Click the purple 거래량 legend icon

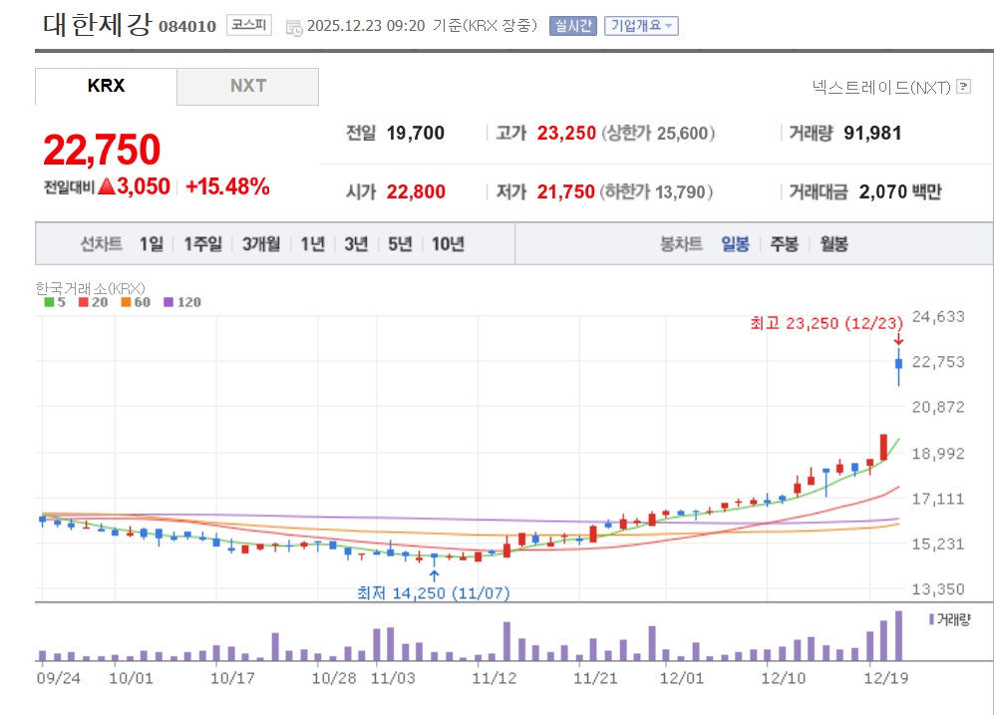(x=931, y=619)
